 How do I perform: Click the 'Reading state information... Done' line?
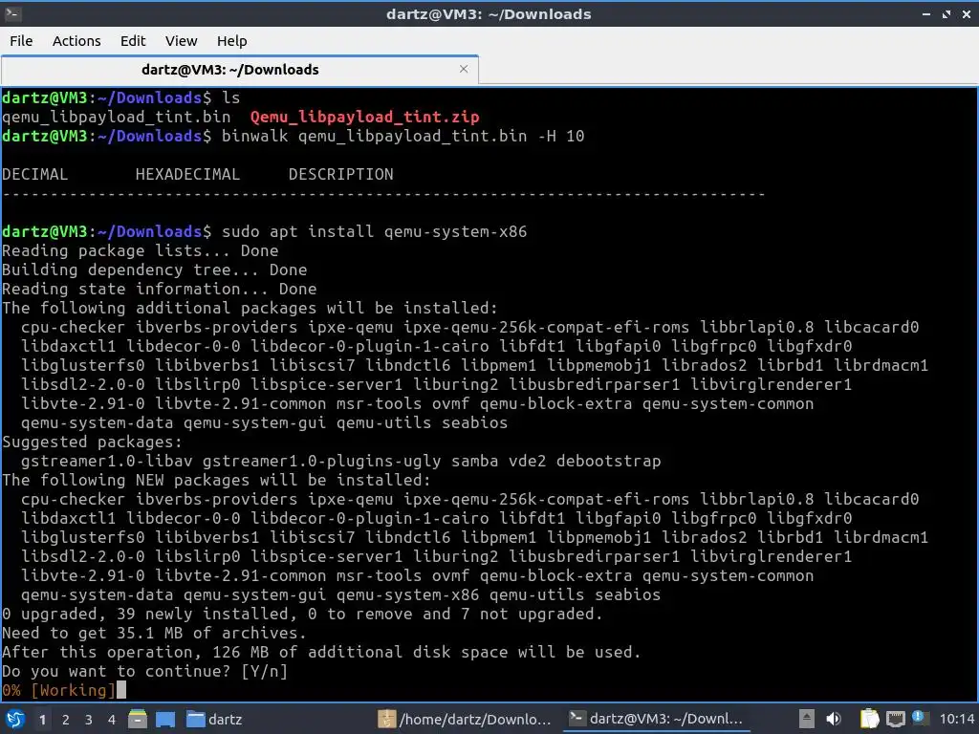point(160,289)
